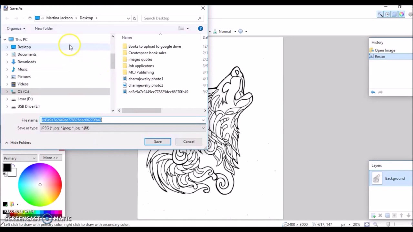Screen dimensions: 413x232
Task: Click the History redo arrow icon
Action: tap(380, 92)
